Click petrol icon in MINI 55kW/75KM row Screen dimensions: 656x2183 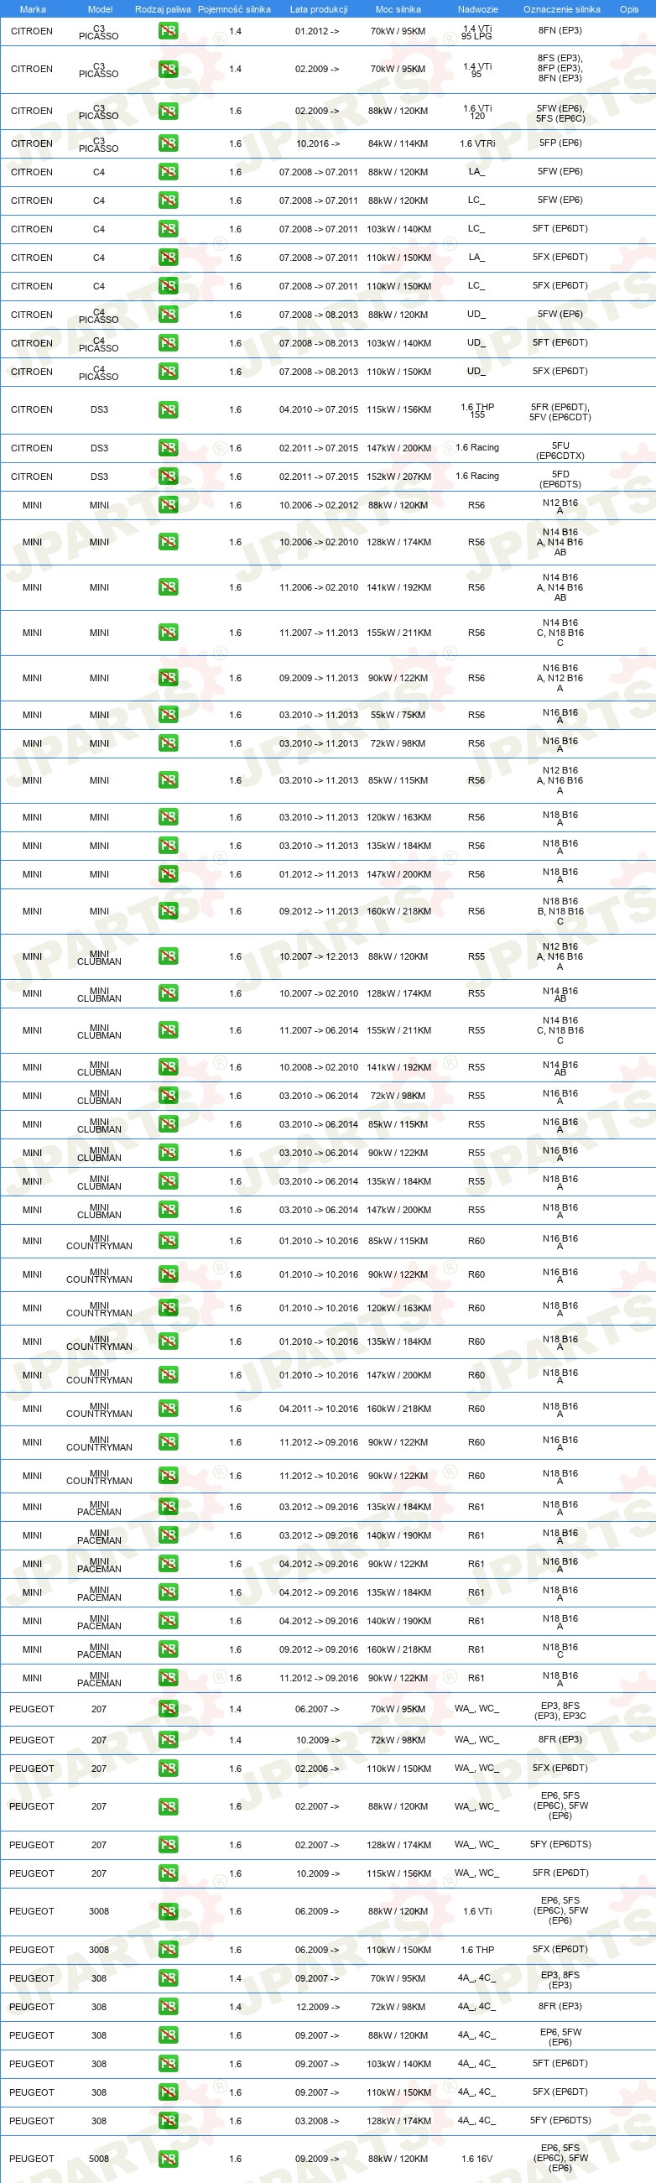pyautogui.click(x=168, y=715)
